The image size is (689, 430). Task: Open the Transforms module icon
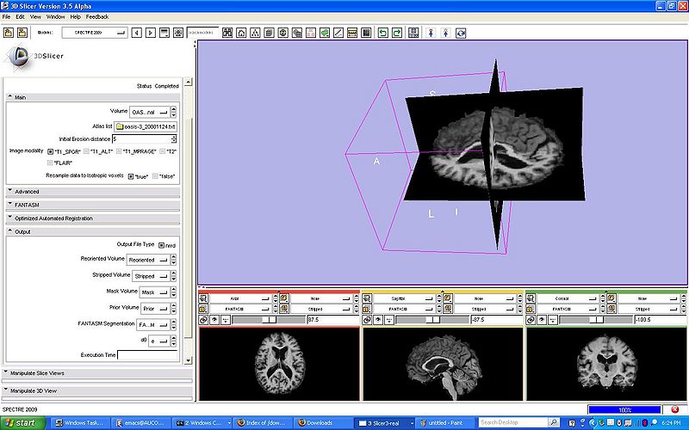pyautogui.click(x=297, y=33)
